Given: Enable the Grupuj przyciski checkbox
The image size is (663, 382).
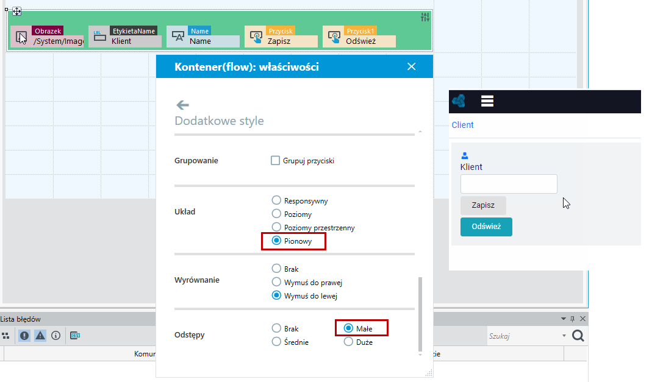Looking at the screenshot, I should (275, 161).
